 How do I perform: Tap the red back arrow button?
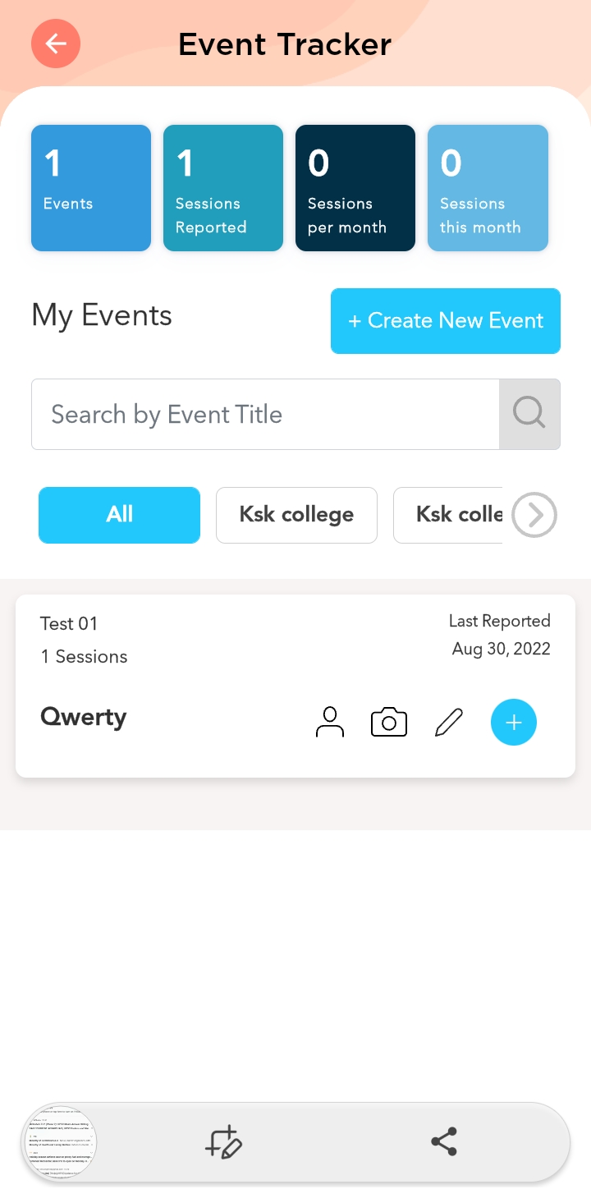pyautogui.click(x=56, y=44)
